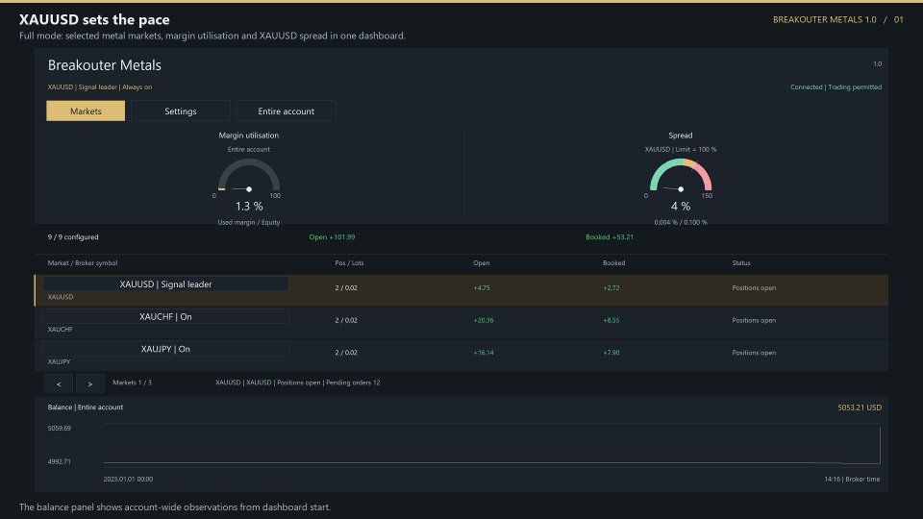Click XAUJPY booked value +7.90

click(x=611, y=353)
